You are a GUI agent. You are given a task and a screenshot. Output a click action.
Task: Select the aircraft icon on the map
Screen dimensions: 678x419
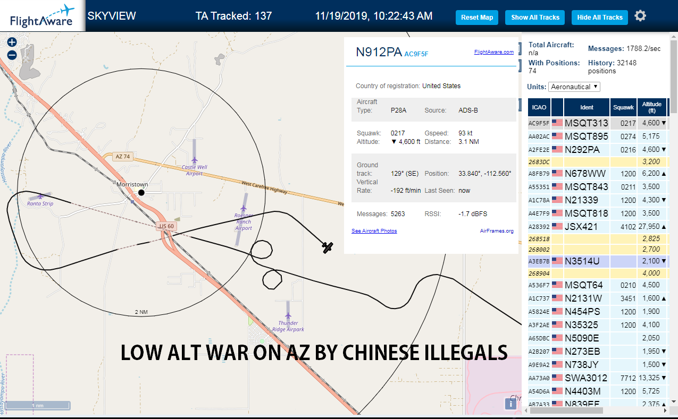click(x=328, y=247)
